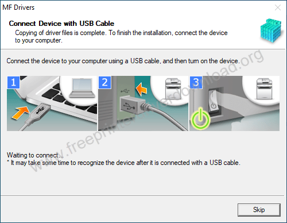Image resolution: width=287 pixels, height=223 pixels.
Task: Click the teal cube installer icon
Action: click(271, 30)
